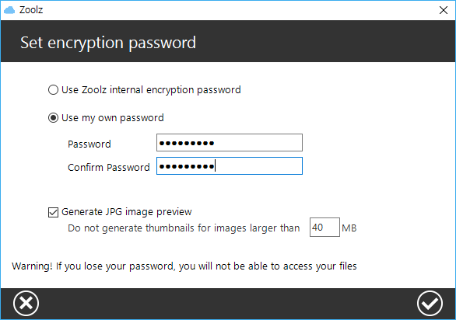Confirm settings with the circled checkmark icon
The height and width of the screenshot is (320, 456).
click(x=430, y=304)
